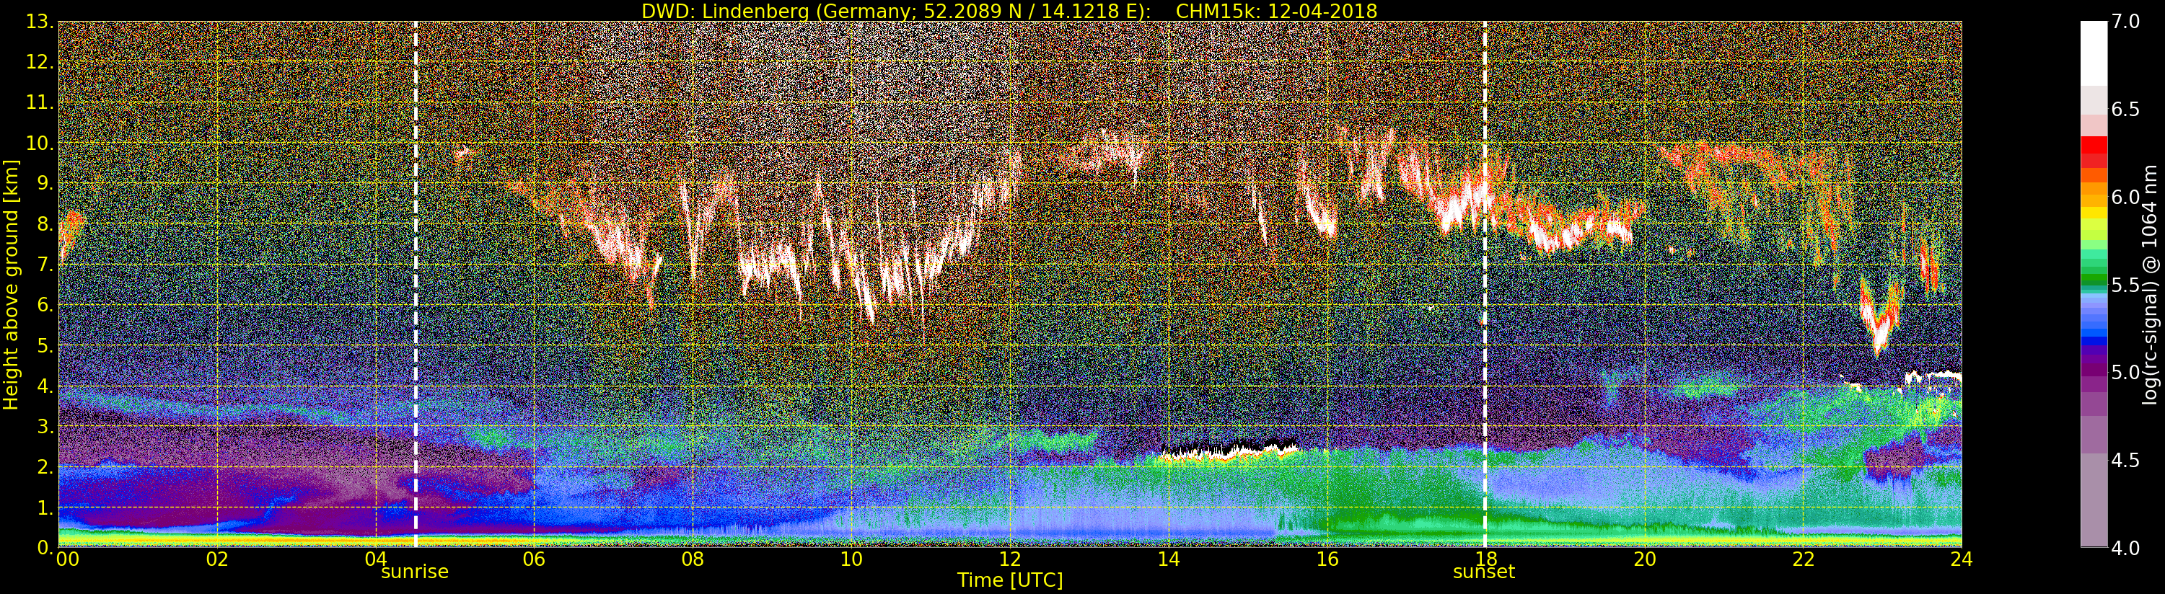Screen dimensions: 2165x594
Task: Click the '7.0' colorbar tick label
Action: [x=2125, y=22]
